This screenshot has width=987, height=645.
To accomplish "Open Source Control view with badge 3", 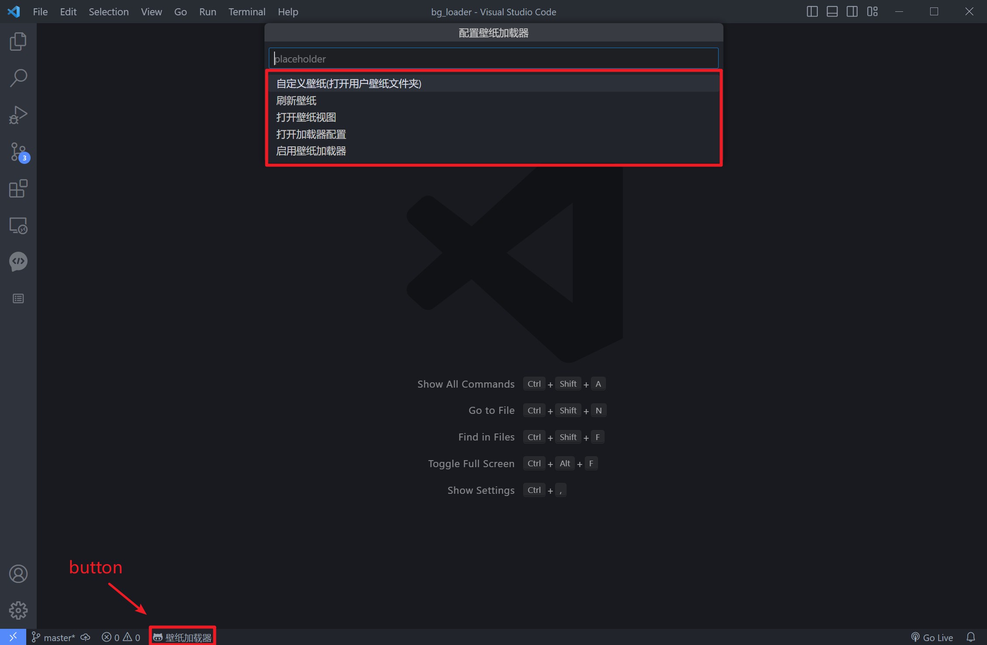I will 18,152.
